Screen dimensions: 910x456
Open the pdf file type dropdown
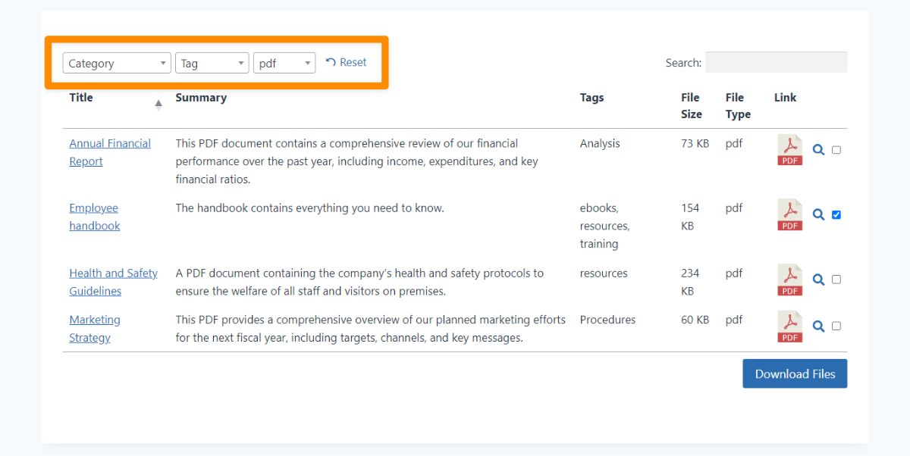tap(284, 64)
